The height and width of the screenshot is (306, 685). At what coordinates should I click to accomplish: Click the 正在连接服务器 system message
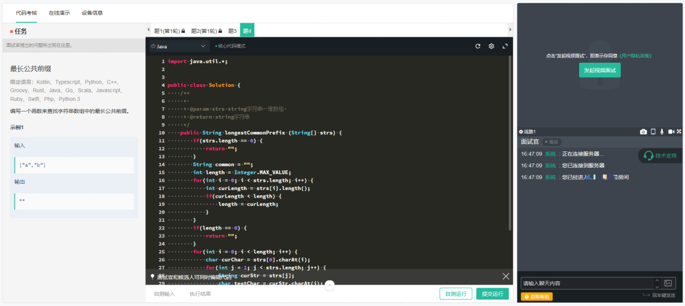coord(584,154)
